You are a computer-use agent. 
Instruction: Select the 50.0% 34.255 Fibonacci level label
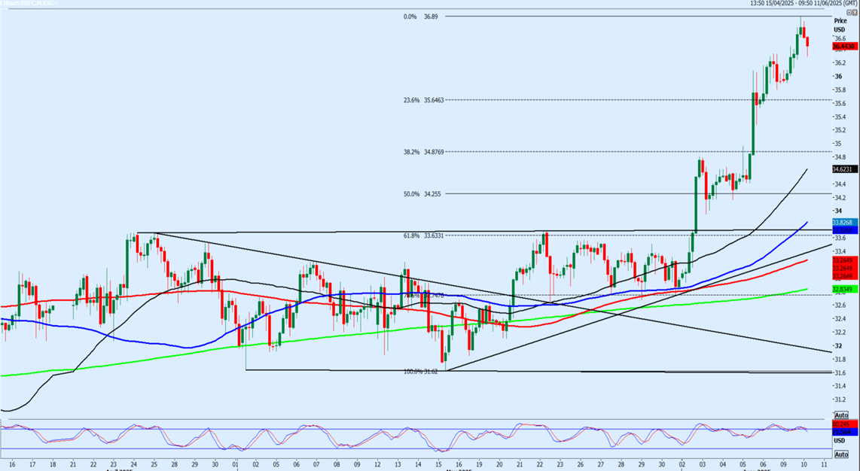422,194
